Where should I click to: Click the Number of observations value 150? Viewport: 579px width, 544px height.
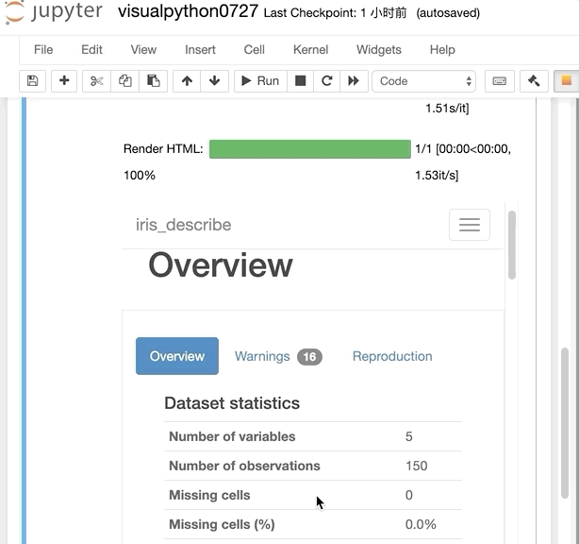[416, 466]
